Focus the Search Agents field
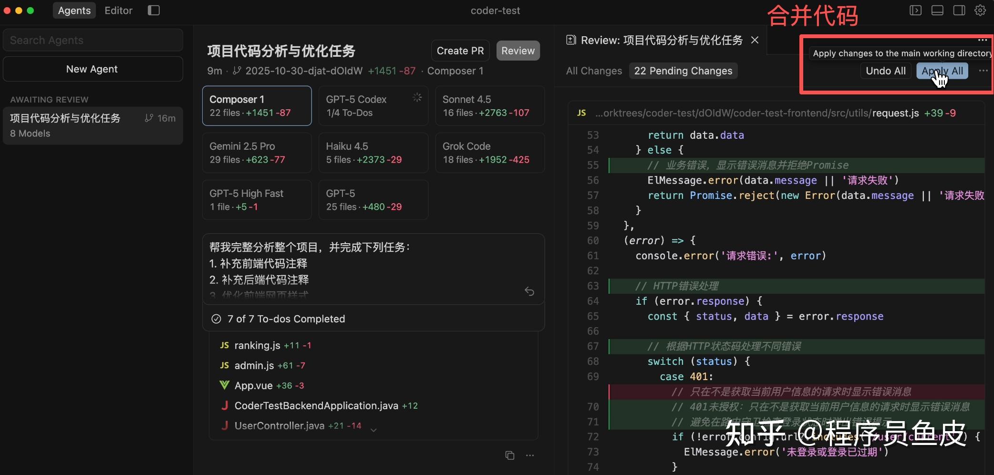The height and width of the screenshot is (475, 994). coord(93,40)
